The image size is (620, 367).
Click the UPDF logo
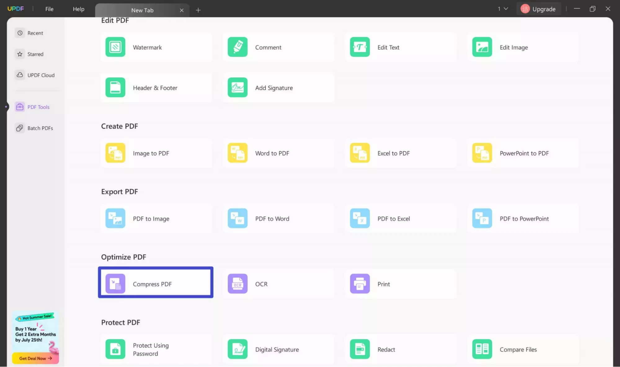click(x=16, y=9)
